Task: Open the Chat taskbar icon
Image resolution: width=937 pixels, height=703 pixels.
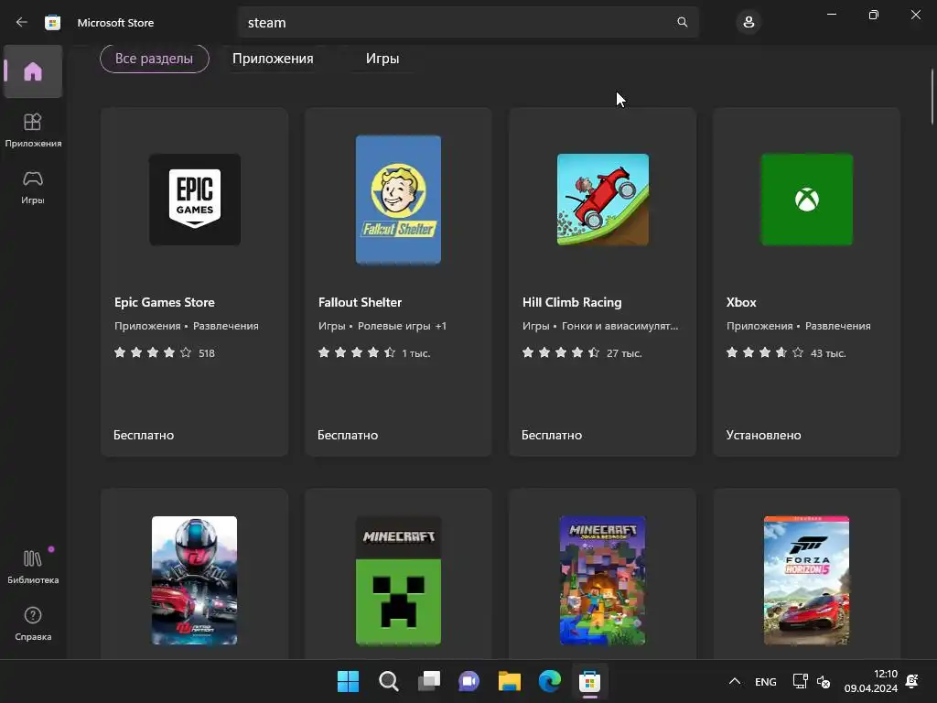Action: point(468,681)
